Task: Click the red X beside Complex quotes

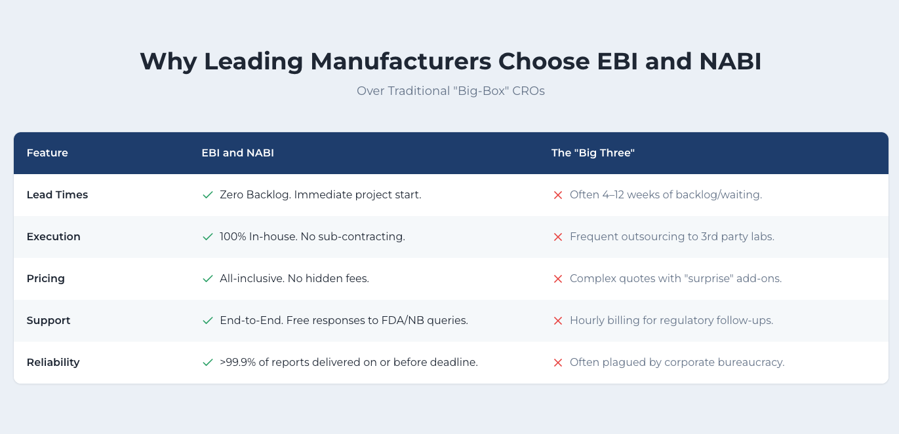Action: click(x=558, y=279)
